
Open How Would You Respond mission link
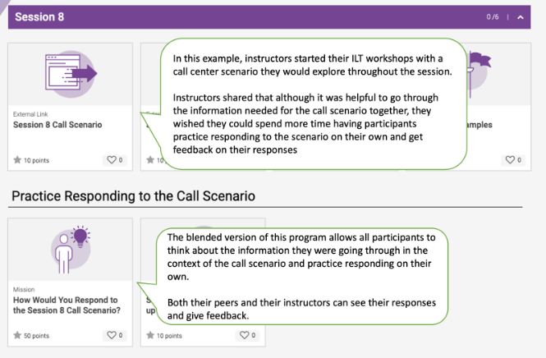click(66, 305)
